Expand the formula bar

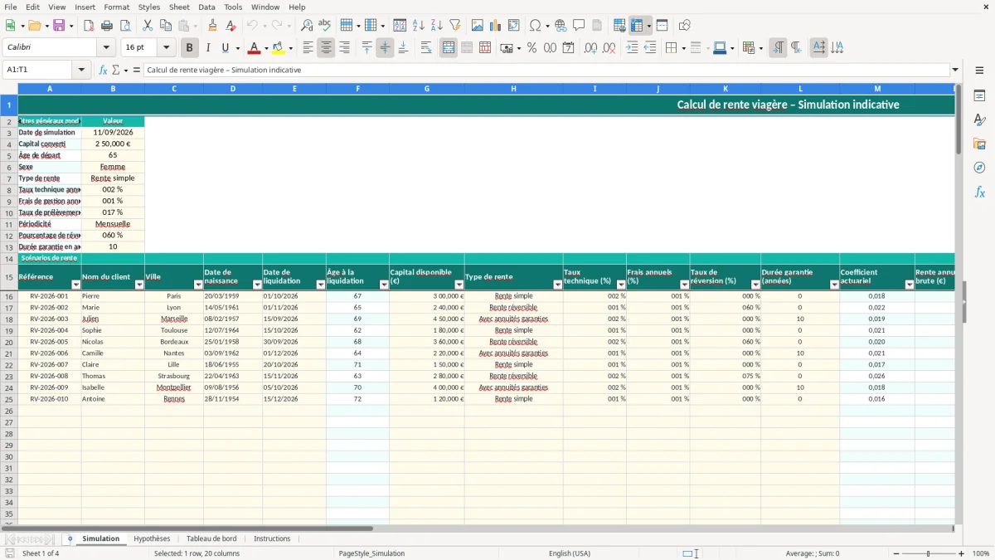(x=955, y=70)
